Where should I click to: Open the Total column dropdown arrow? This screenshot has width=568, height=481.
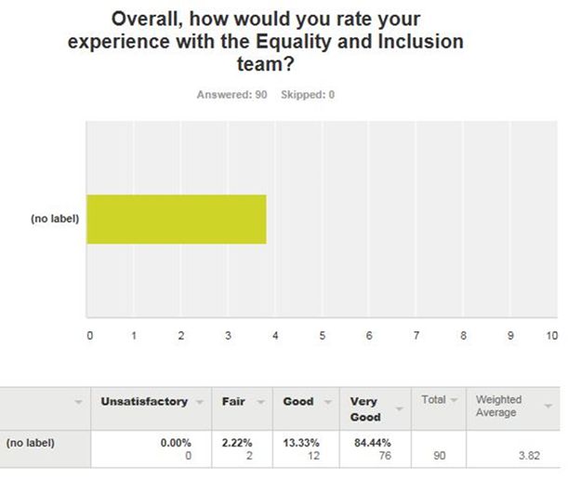454,400
